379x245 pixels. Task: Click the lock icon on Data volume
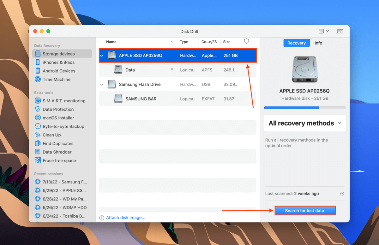click(172, 70)
